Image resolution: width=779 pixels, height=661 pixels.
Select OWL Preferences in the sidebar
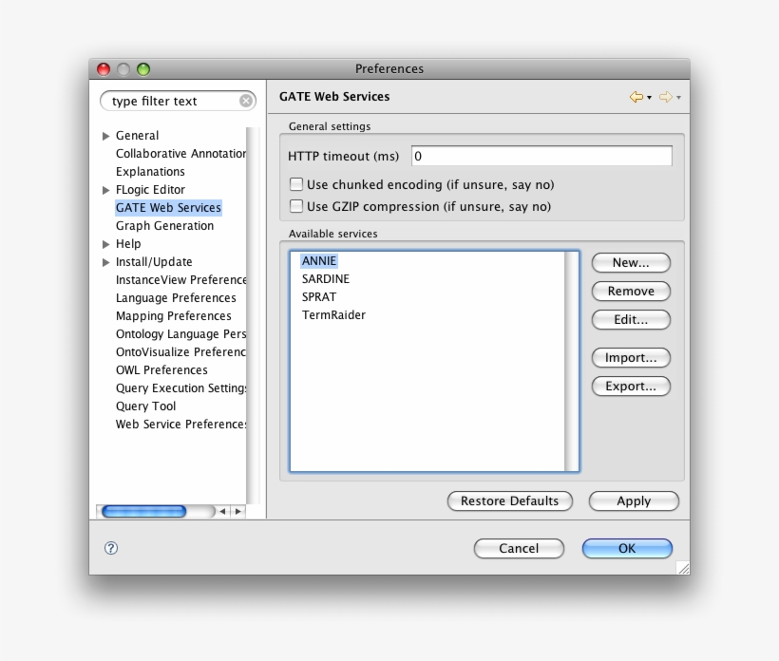click(161, 369)
